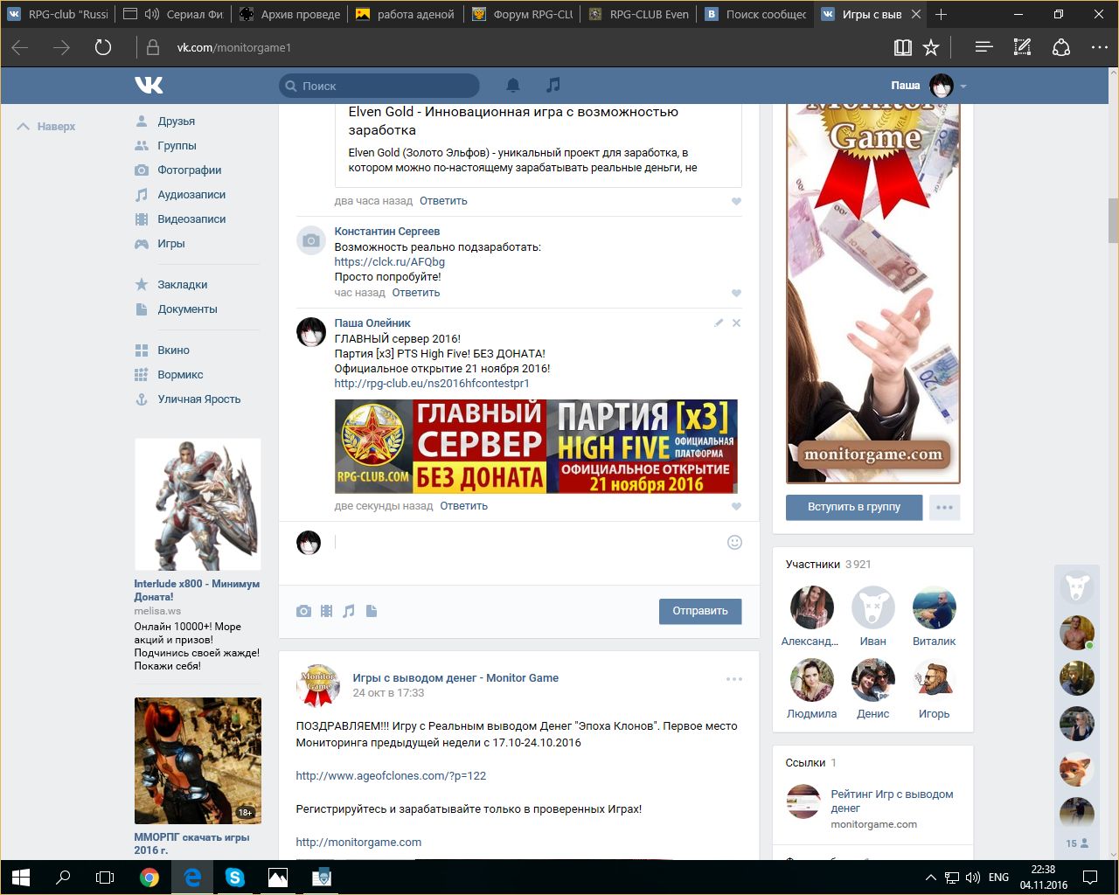
Task: Open the VK music note icon in header
Action: (x=553, y=85)
